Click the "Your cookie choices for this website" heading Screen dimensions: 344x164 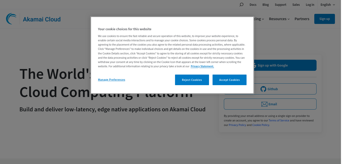(125, 29)
